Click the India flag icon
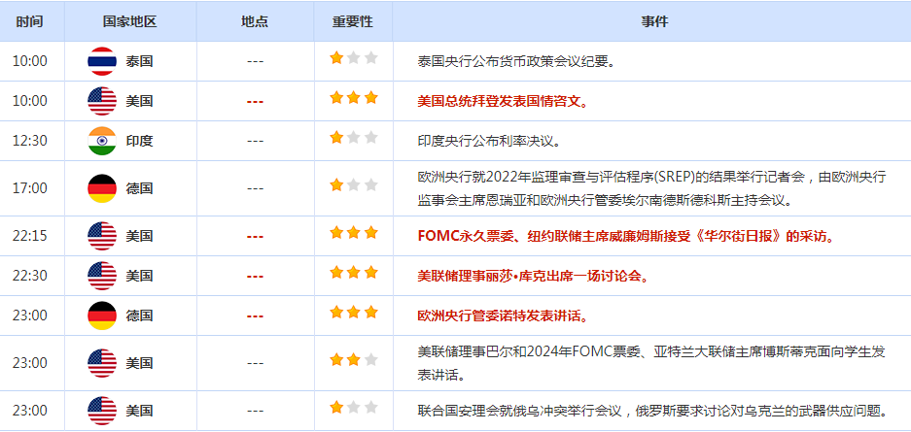The height and width of the screenshot is (432, 911). click(x=102, y=141)
